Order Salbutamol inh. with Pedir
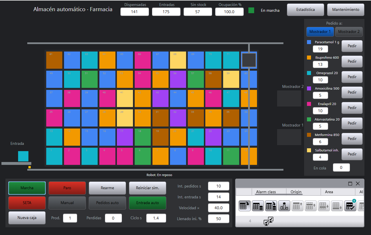This screenshot has height=235, width=371. coord(352,154)
